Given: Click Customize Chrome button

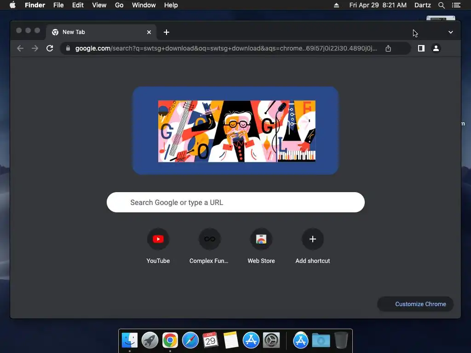Looking at the screenshot, I should pyautogui.click(x=415, y=304).
